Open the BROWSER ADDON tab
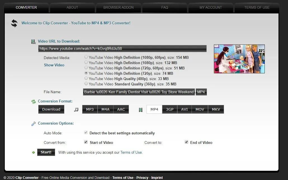288x180 pixels. click(119, 8)
